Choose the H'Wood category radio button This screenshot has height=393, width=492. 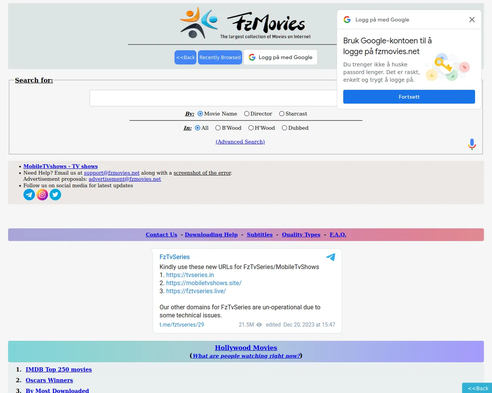(251, 128)
